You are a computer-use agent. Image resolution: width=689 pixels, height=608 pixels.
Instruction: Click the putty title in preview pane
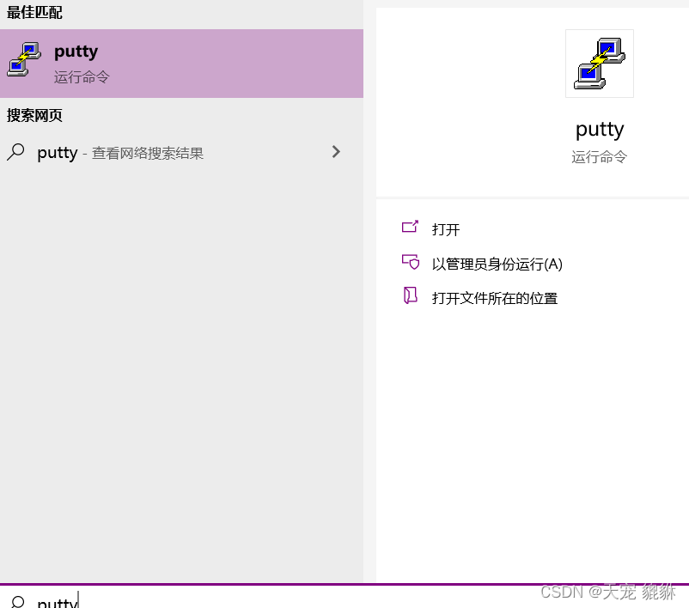(x=600, y=130)
